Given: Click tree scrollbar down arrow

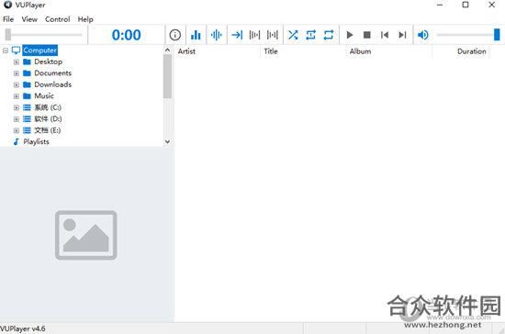Looking at the screenshot, I should [167, 141].
